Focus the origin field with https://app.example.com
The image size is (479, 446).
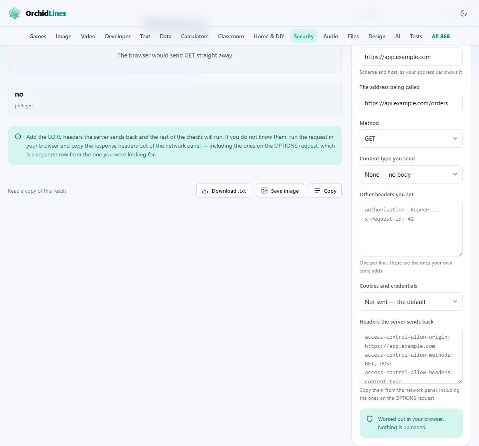411,57
